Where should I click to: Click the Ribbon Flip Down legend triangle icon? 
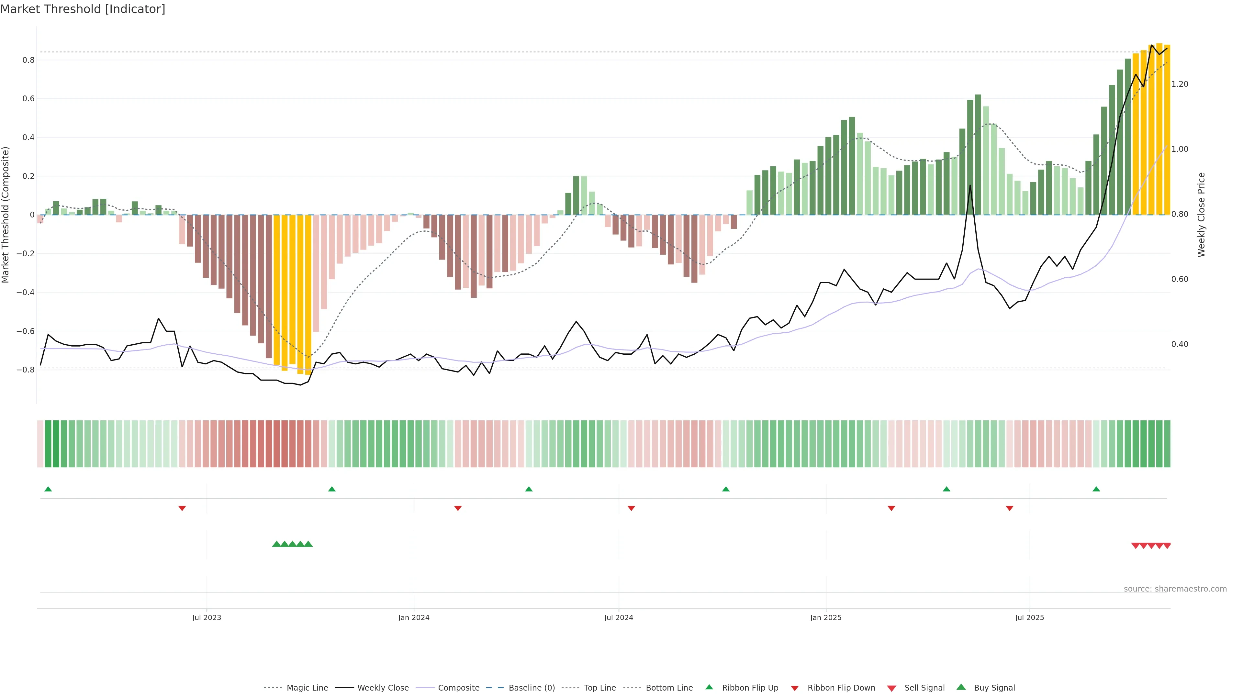(x=795, y=688)
